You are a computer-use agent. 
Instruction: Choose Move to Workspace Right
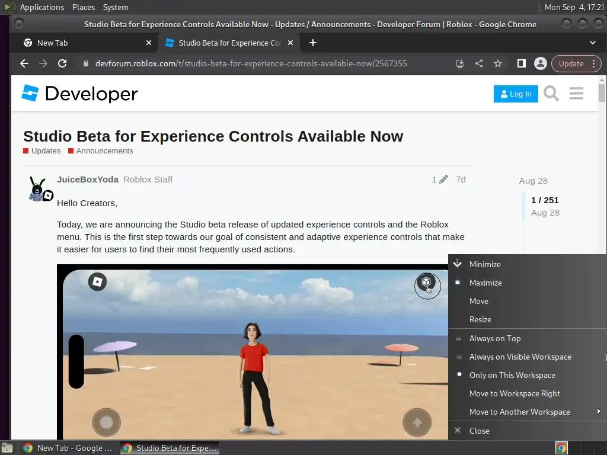coord(527,393)
